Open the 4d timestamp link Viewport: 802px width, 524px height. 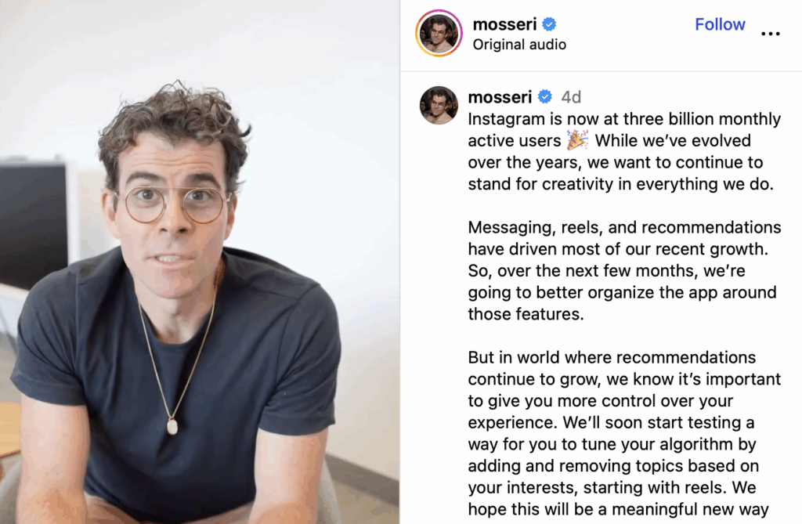pyautogui.click(x=571, y=97)
